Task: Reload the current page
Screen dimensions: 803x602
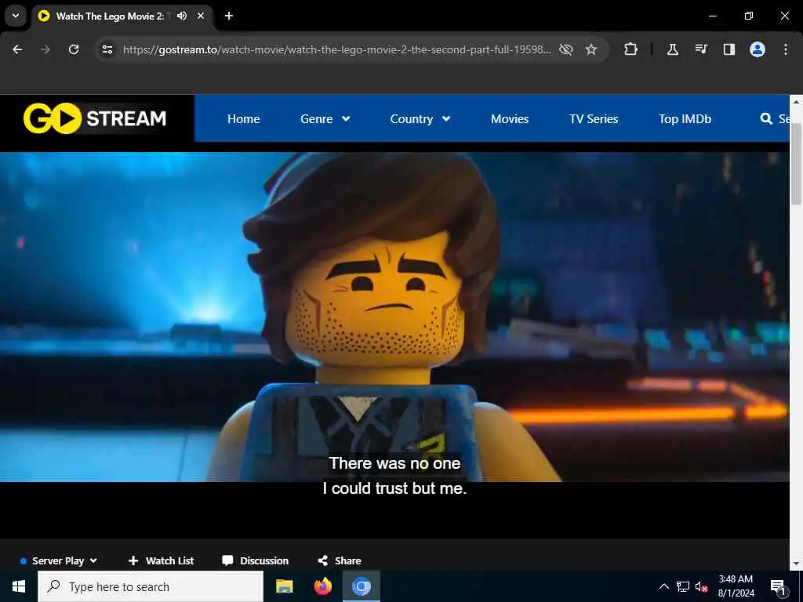Action: pos(74,49)
